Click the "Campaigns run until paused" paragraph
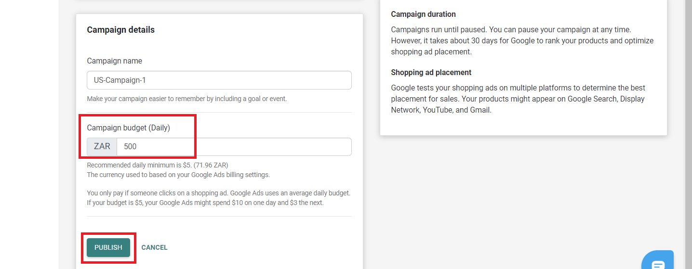Screen dimensions: 692x269 522,41
